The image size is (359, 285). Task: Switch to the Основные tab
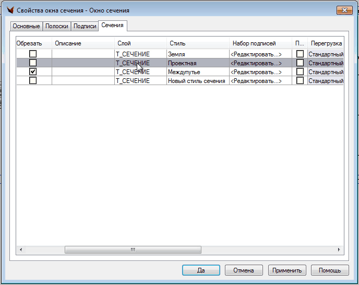click(x=26, y=26)
